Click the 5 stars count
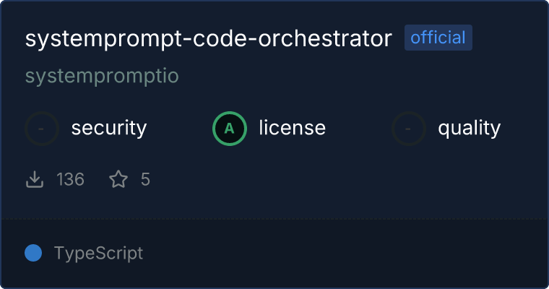The width and height of the screenshot is (549, 289). [x=145, y=179]
